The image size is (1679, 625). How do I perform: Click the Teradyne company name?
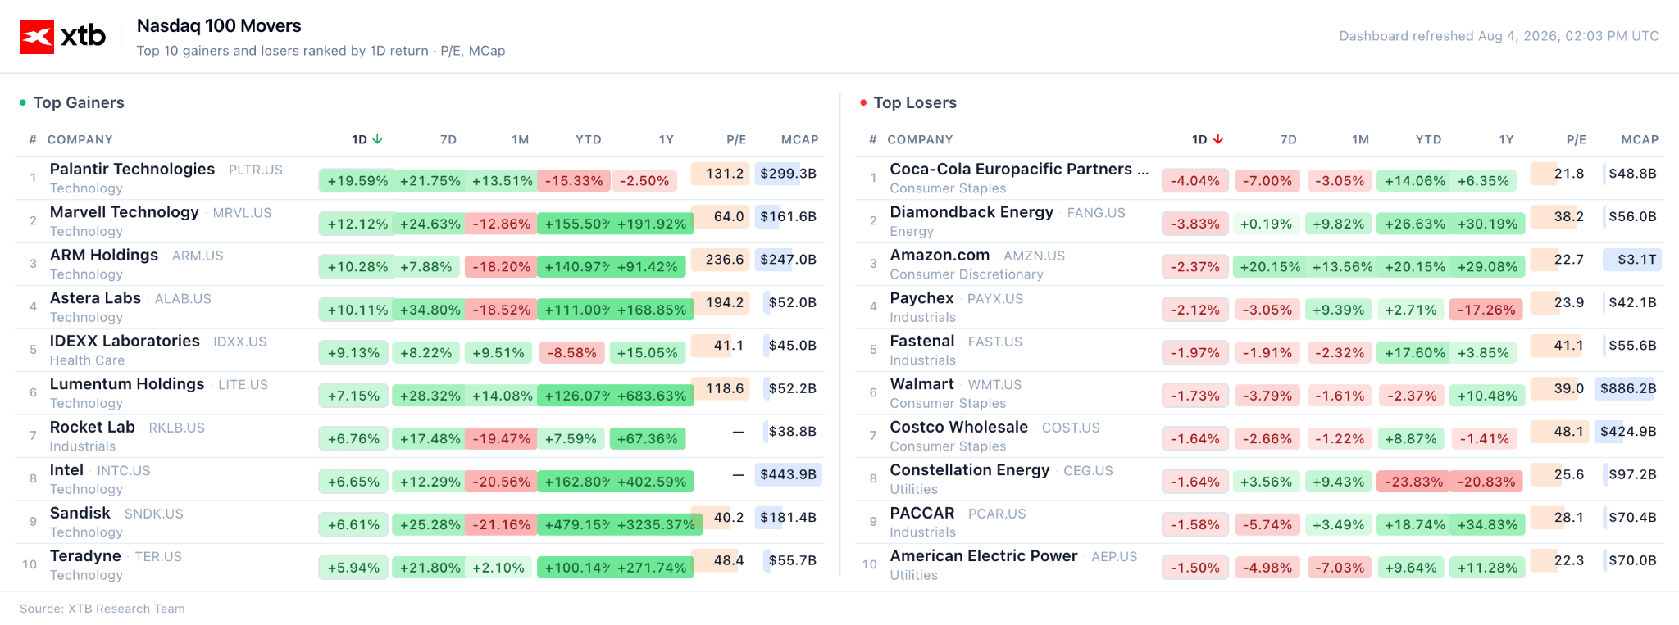(x=85, y=556)
